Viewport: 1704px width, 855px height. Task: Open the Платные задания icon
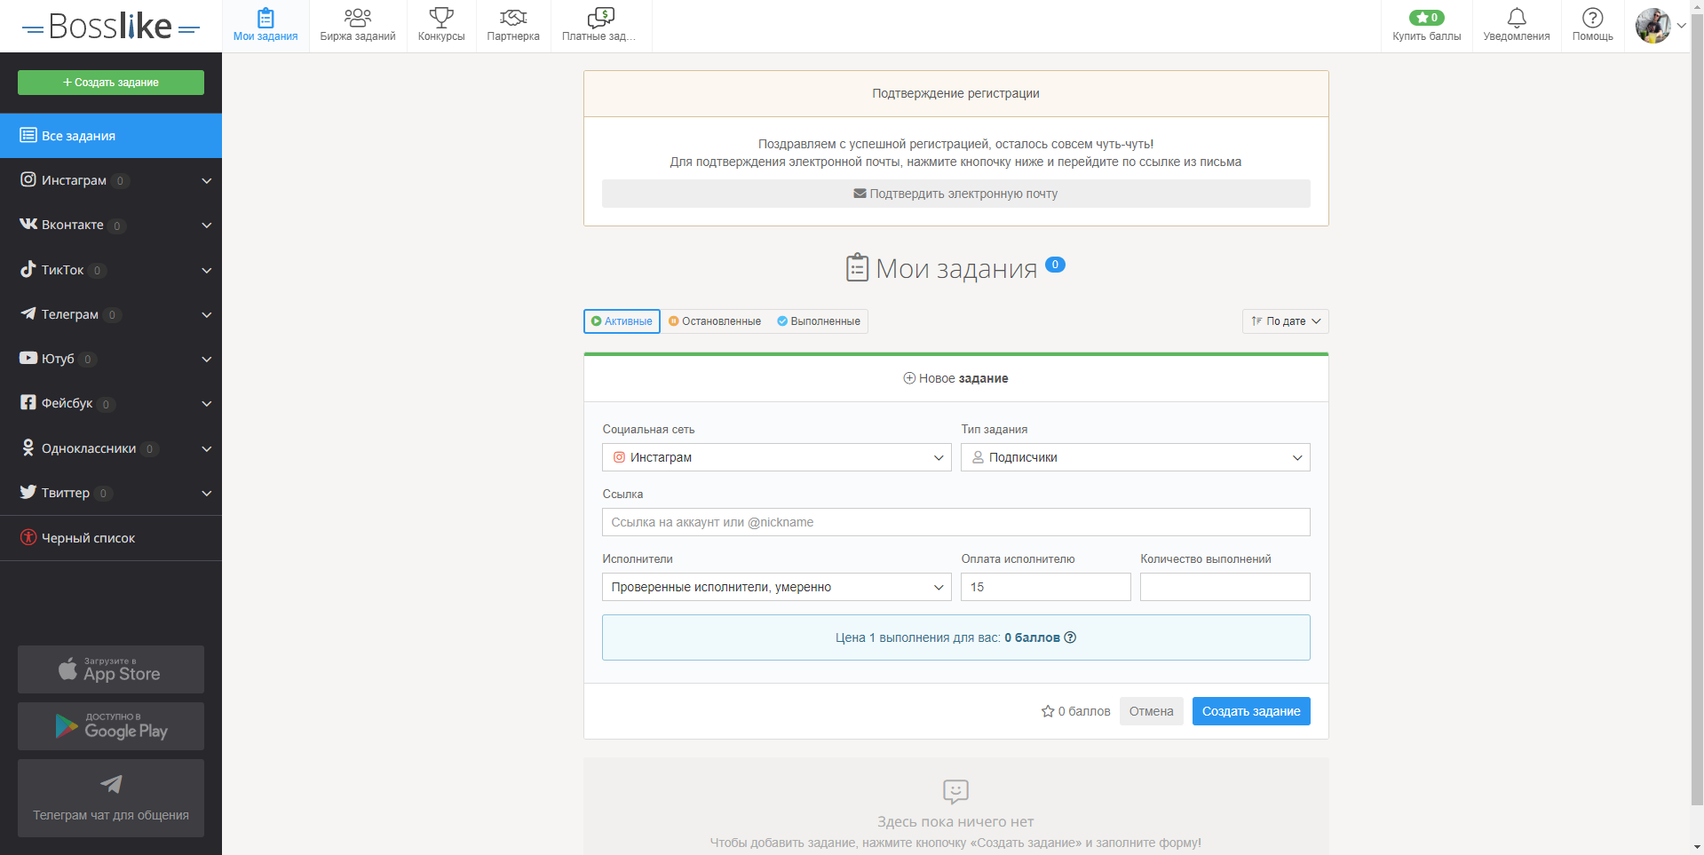pos(601,18)
